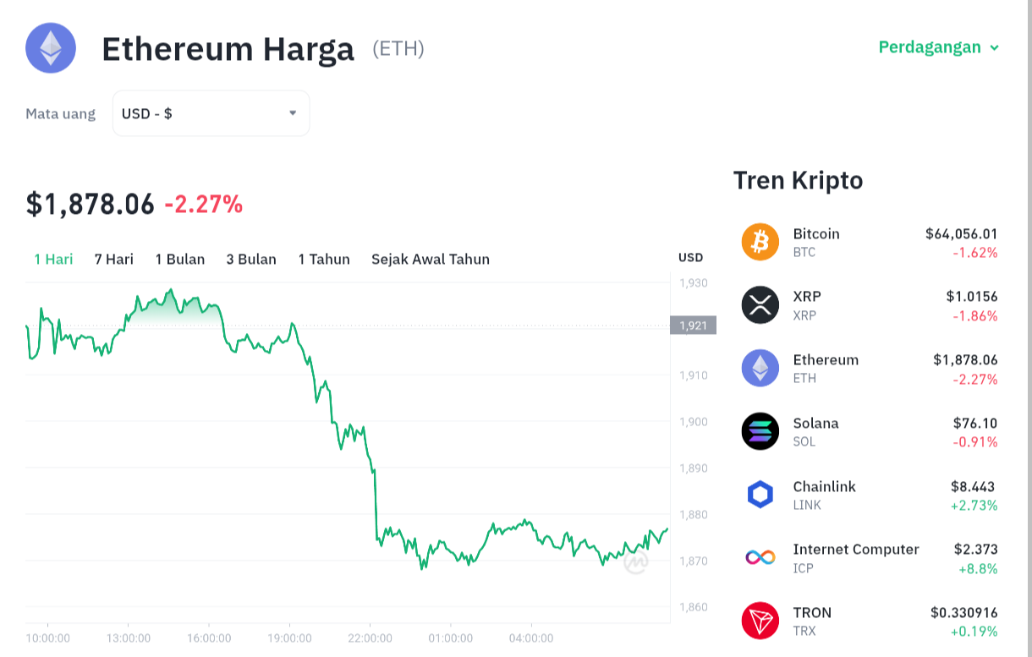Expand the USD - $ currency selector

[x=211, y=113]
